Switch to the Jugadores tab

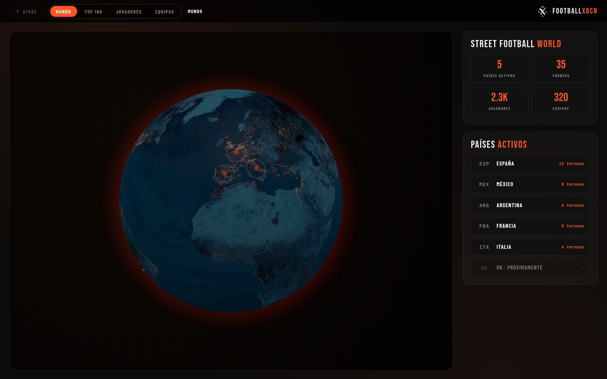pyautogui.click(x=129, y=12)
